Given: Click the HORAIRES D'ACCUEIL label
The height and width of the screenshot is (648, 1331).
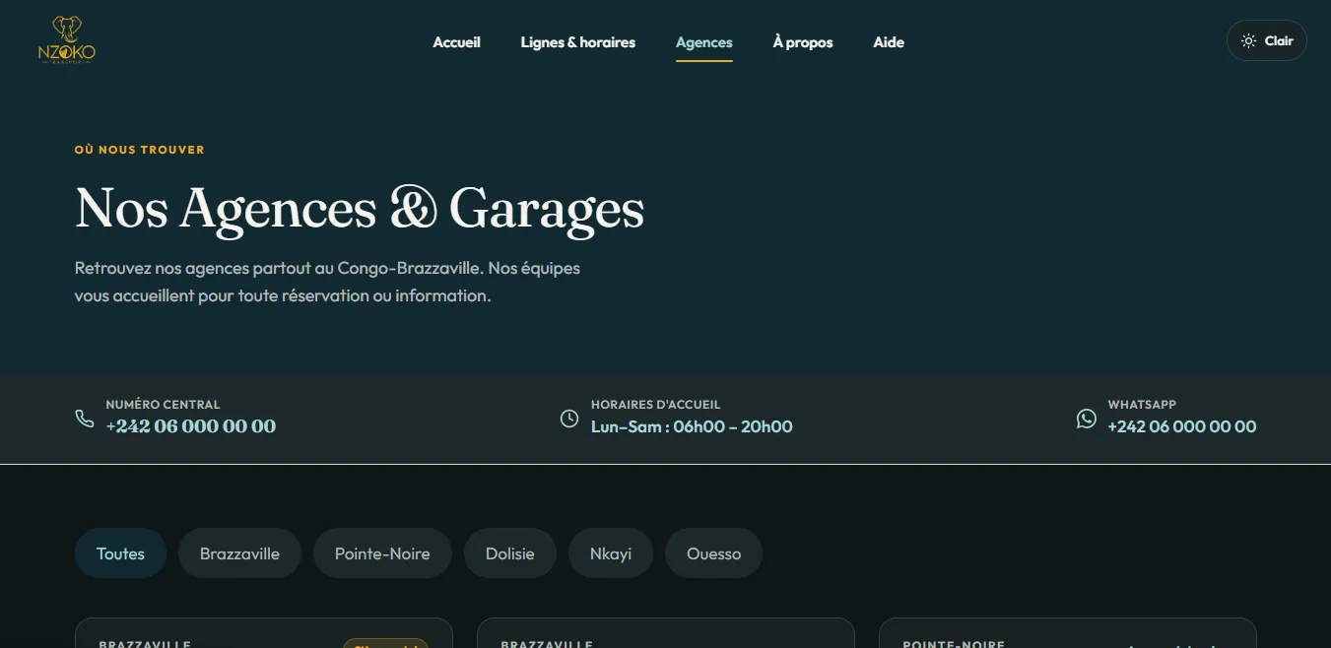Looking at the screenshot, I should [x=656, y=405].
